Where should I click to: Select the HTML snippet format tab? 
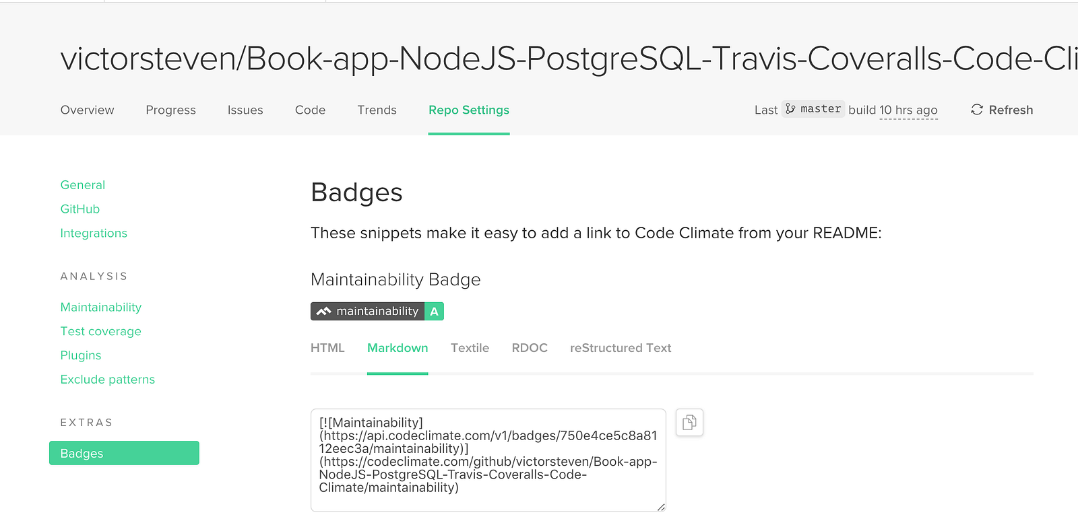[x=327, y=348]
